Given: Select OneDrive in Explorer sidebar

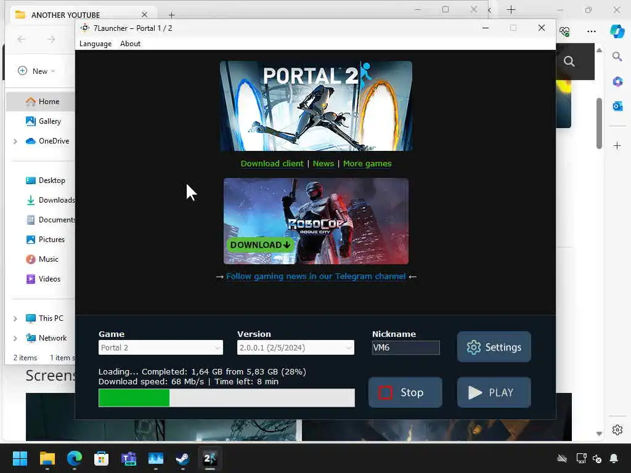Looking at the screenshot, I should click(47, 141).
